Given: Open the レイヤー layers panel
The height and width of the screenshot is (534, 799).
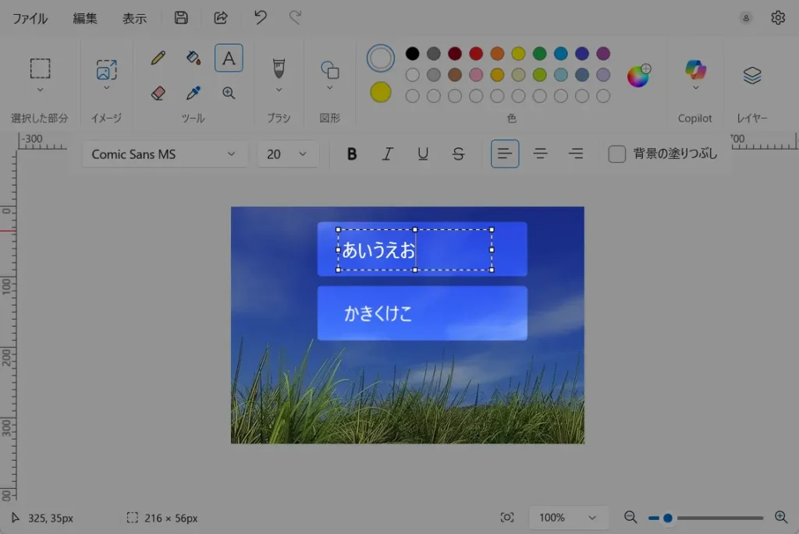Looking at the screenshot, I should [x=751, y=76].
